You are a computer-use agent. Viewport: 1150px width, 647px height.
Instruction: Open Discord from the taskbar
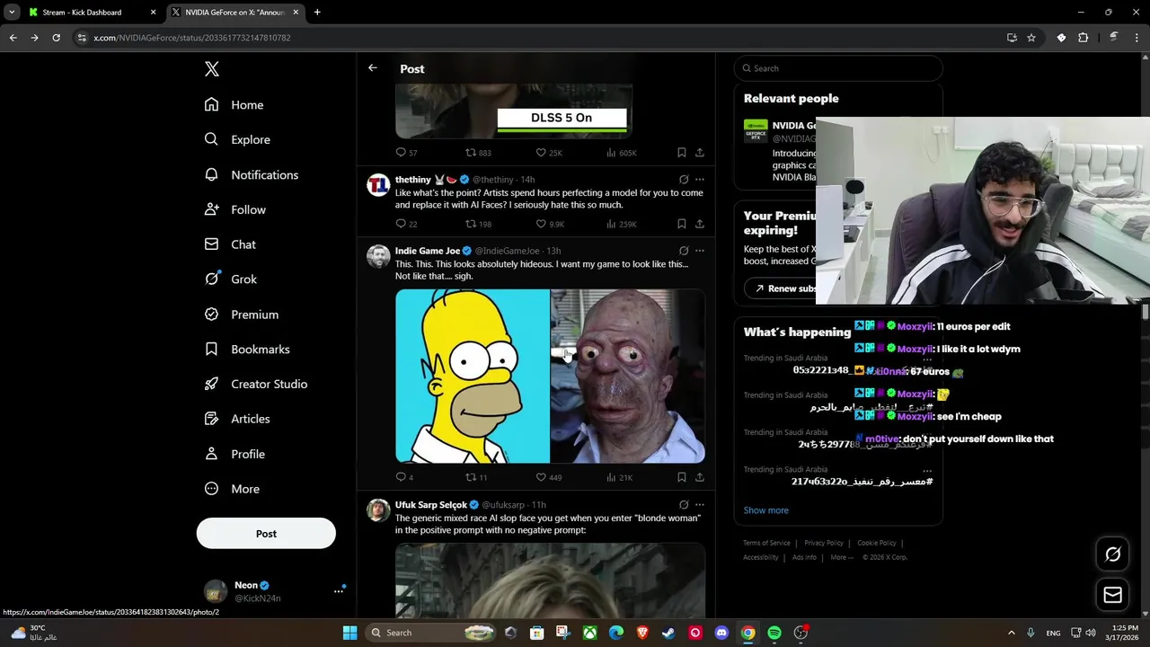tap(721, 633)
